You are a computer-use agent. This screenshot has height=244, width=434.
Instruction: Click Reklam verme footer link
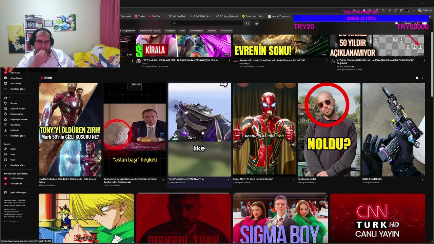[x=9, y=205]
